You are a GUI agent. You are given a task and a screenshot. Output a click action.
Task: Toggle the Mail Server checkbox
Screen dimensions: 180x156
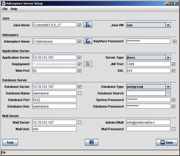coord(80,122)
